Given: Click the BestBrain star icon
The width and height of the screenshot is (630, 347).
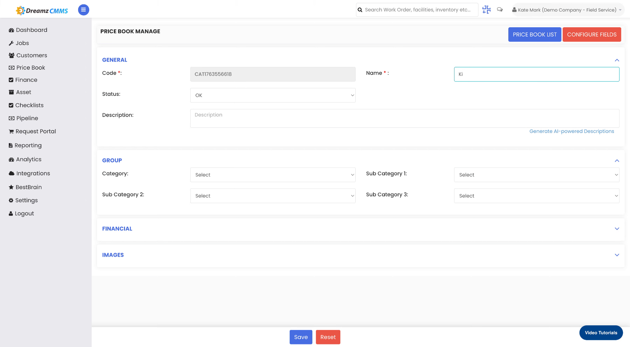Looking at the screenshot, I should [x=11, y=187].
